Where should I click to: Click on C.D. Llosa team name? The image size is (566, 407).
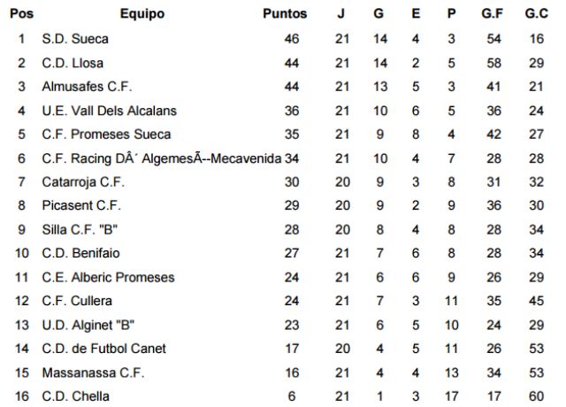[x=73, y=63]
